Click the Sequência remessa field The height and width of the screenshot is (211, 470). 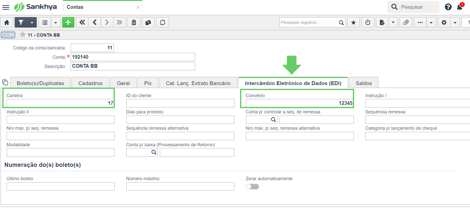point(418,119)
